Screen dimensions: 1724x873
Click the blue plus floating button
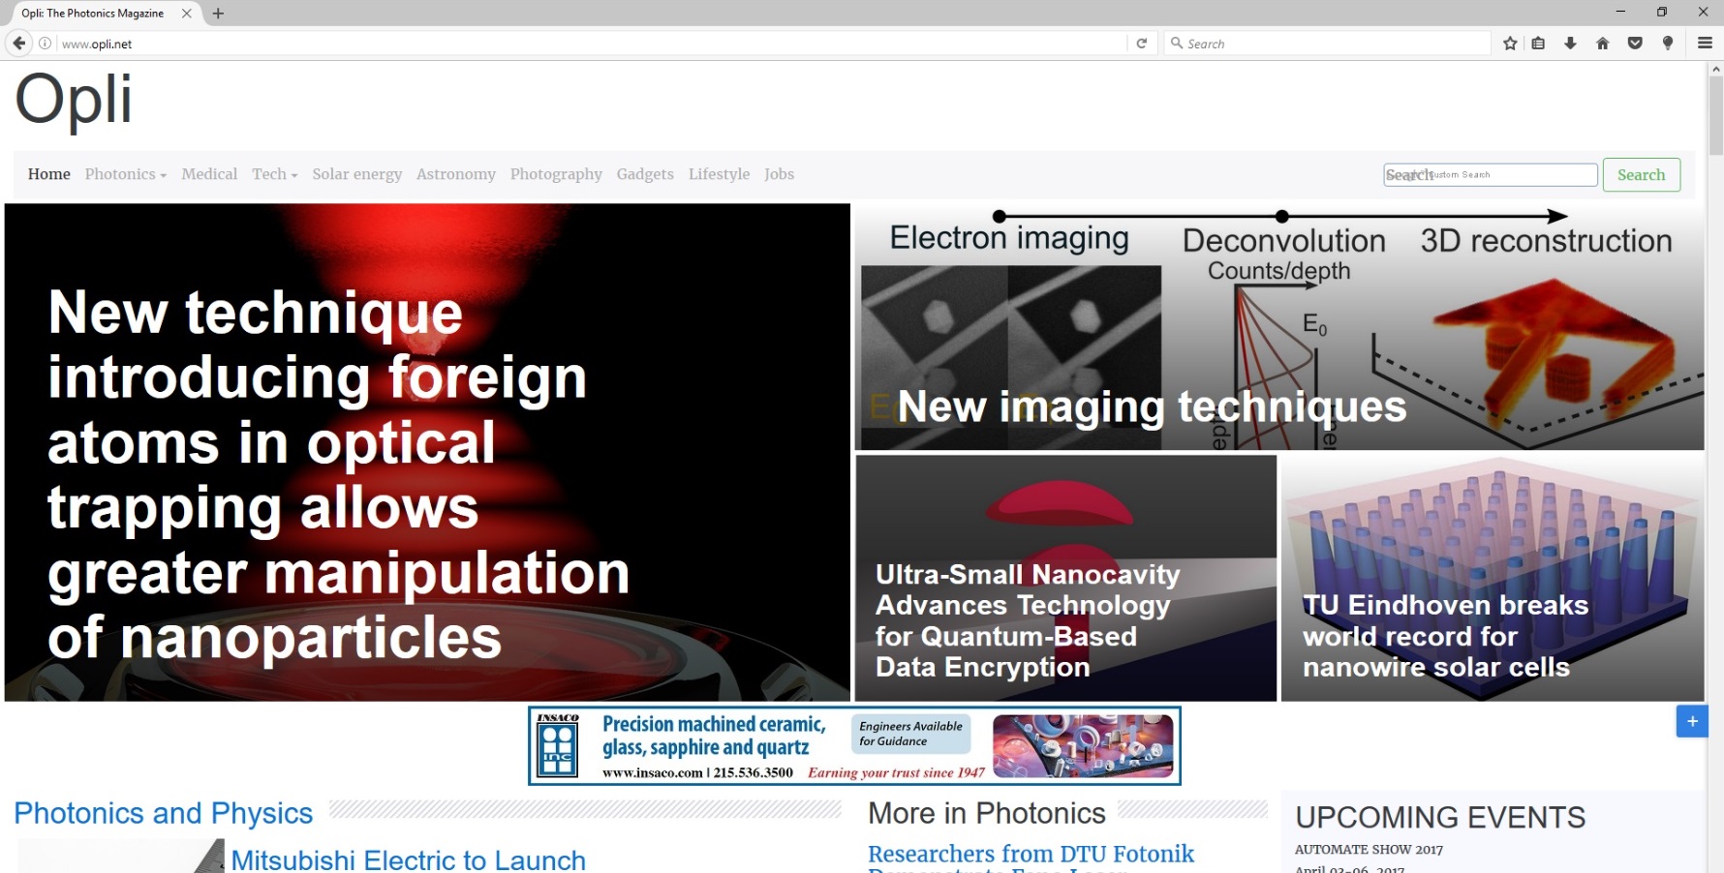(x=1691, y=721)
